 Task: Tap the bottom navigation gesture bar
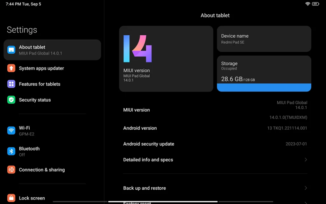(163, 201)
